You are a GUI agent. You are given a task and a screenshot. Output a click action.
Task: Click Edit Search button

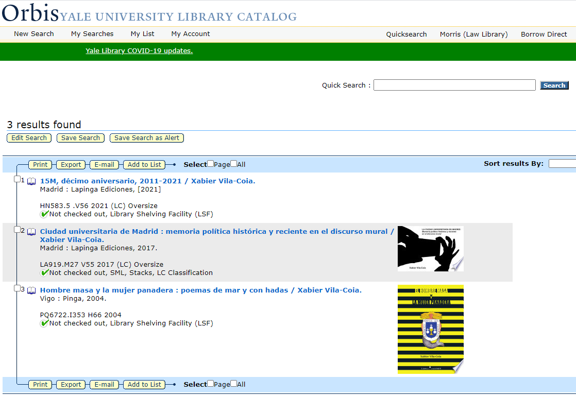click(29, 138)
